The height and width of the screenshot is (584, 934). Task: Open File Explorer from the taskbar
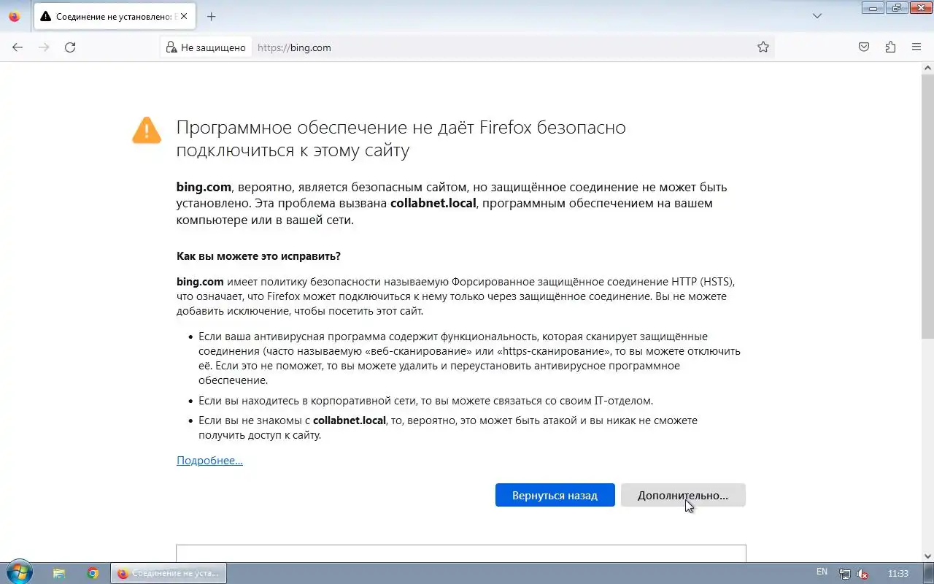point(59,573)
